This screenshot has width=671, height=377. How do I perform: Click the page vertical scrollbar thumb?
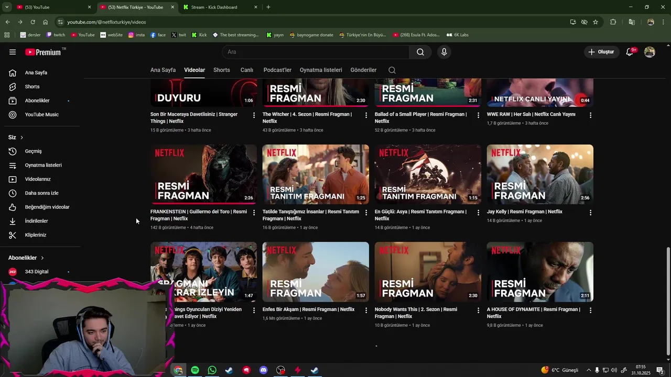pos(667,301)
